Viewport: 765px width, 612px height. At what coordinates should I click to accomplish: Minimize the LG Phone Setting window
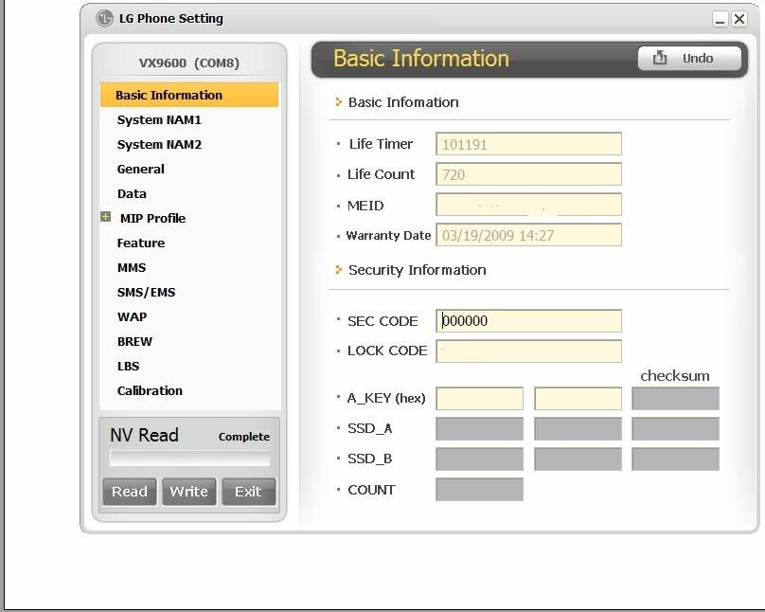point(721,19)
